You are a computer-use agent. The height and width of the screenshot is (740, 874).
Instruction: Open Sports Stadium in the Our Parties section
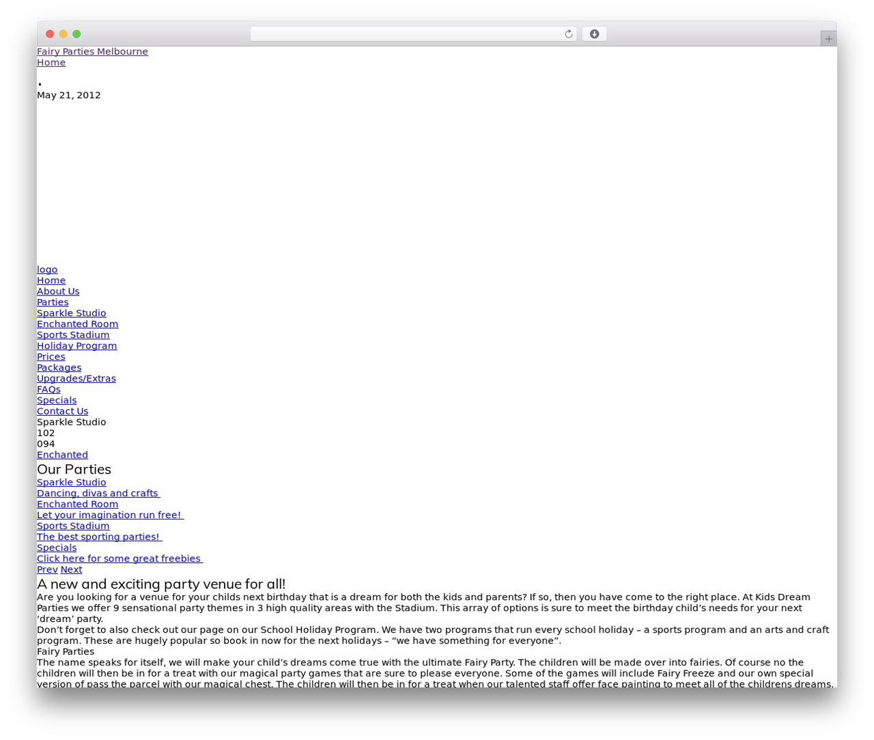pyautogui.click(x=73, y=526)
